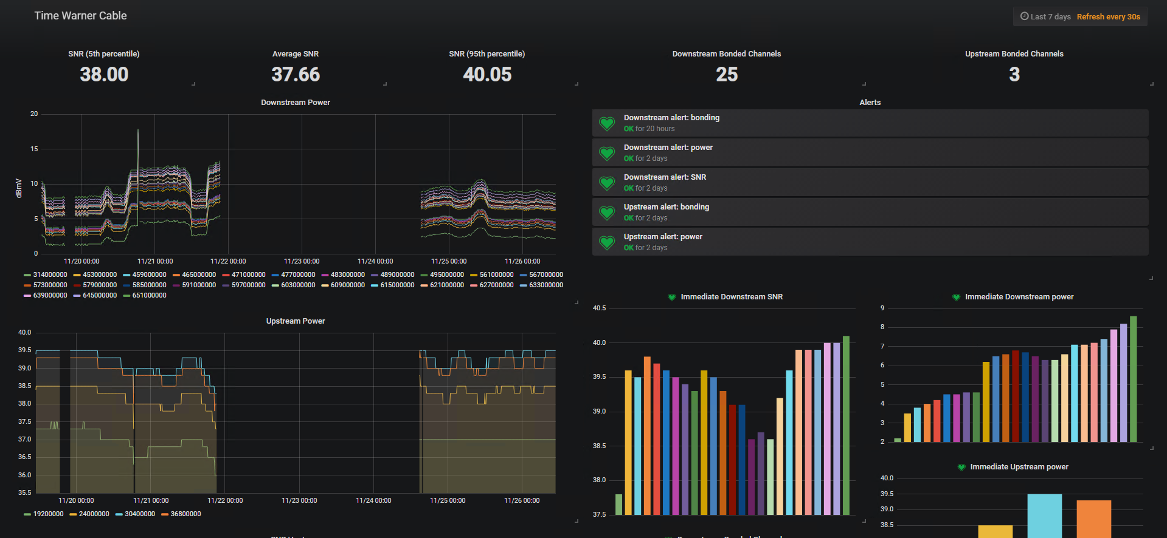This screenshot has height=538, width=1167.
Task: Open color swatch for 645000000 legend entry
Action: 77,296
